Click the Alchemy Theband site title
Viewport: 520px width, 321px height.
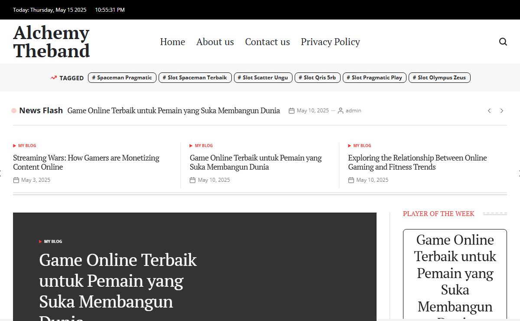point(52,42)
